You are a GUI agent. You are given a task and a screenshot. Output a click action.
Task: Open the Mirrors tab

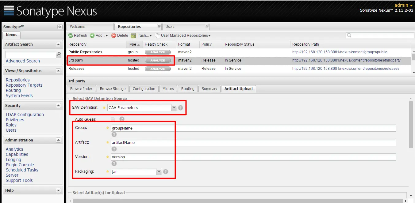(168, 89)
